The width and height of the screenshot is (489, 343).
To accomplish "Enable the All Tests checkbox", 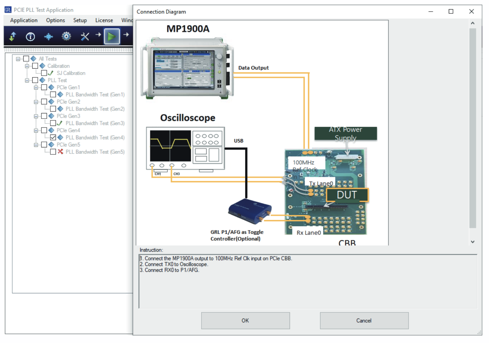I will (x=26, y=59).
